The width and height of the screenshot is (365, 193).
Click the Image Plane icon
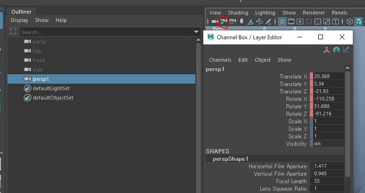(250, 21)
